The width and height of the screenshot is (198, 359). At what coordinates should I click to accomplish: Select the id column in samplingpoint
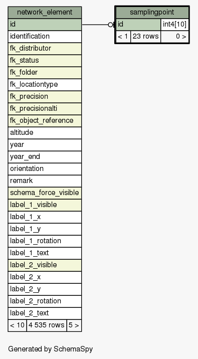pyautogui.click(x=138, y=25)
